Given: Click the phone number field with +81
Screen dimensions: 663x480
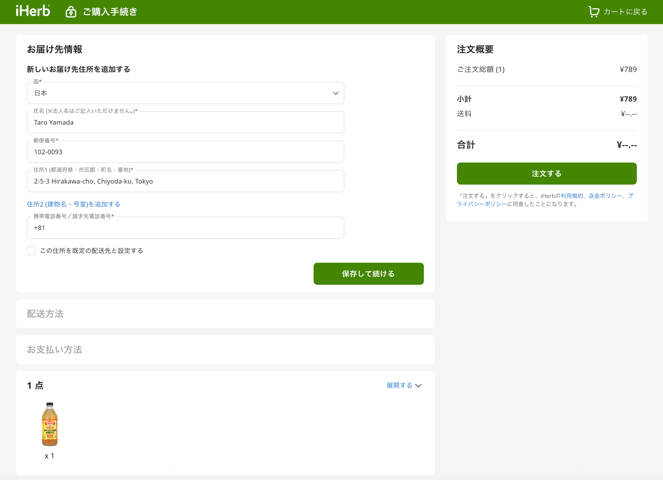Looking at the screenshot, I should tap(185, 228).
